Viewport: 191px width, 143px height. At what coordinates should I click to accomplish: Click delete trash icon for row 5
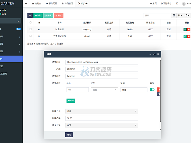pyautogui.click(x=189, y=36)
